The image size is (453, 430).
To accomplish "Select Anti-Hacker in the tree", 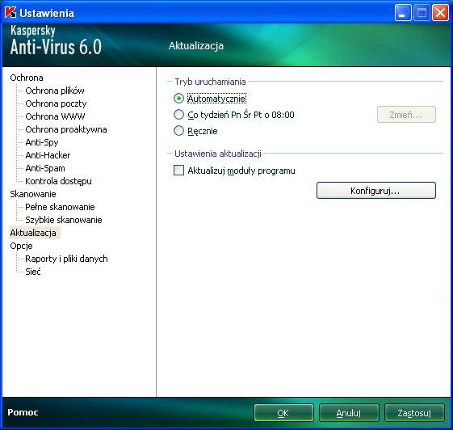I will [x=48, y=155].
